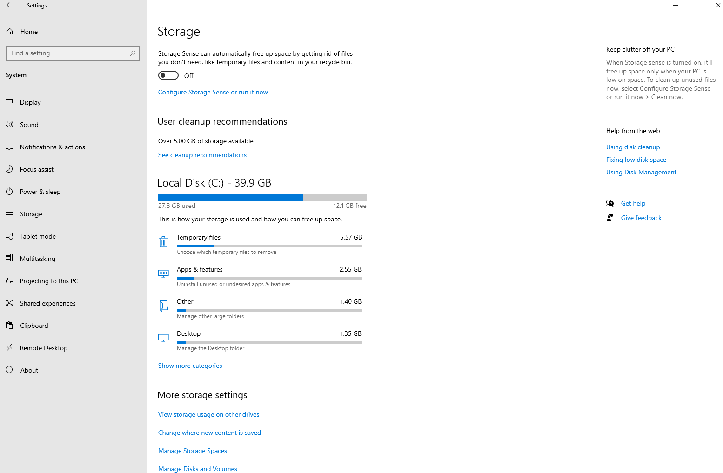The width and height of the screenshot is (723, 473).
Task: Click See cleanup recommendations
Action: click(202, 155)
